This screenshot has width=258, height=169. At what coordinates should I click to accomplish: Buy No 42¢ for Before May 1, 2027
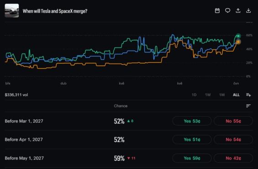(x=233, y=158)
